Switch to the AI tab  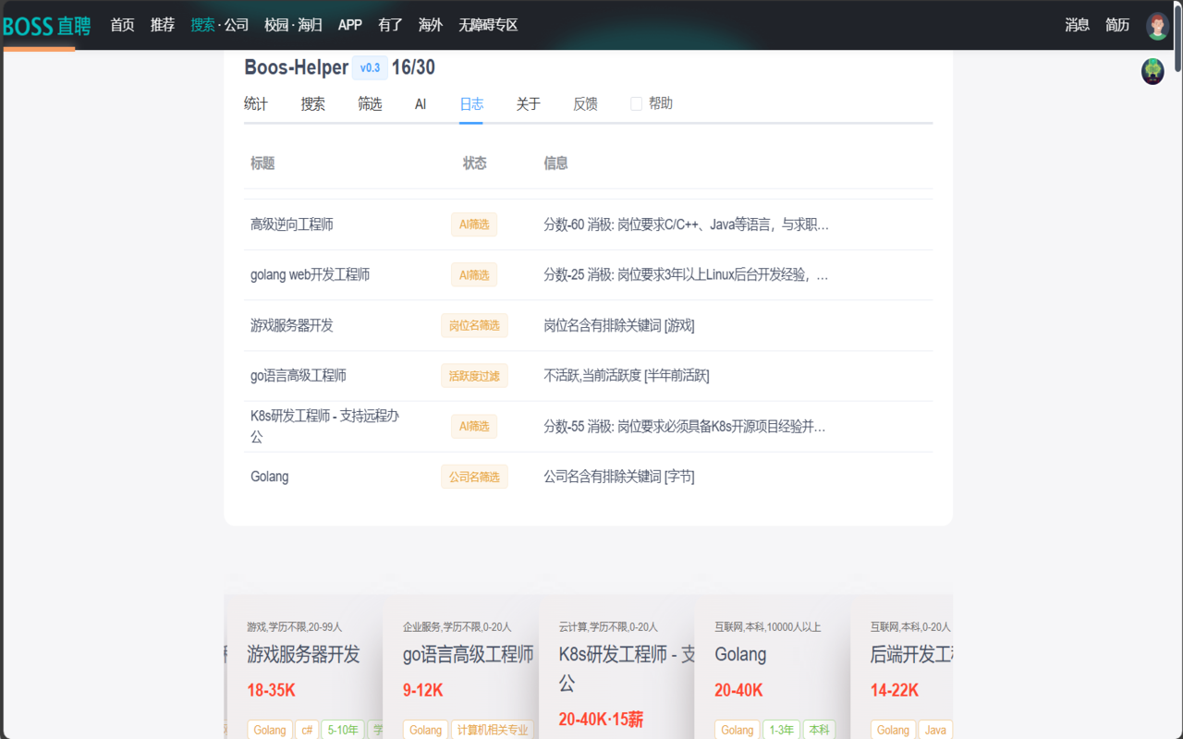coord(421,103)
